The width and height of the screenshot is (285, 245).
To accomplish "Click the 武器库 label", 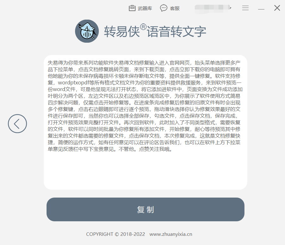I will coord(145,8).
